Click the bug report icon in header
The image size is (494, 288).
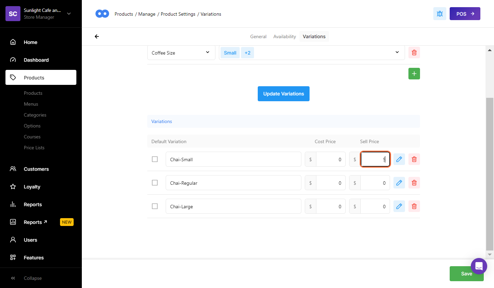click(439, 14)
